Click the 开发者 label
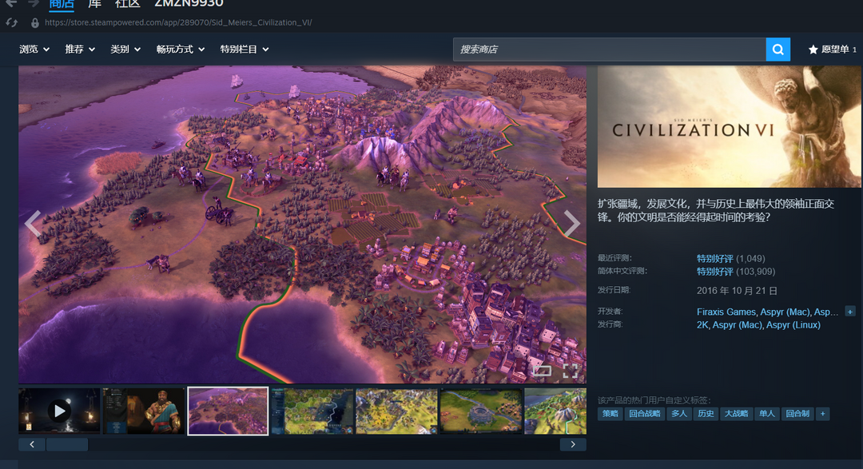 click(x=610, y=311)
